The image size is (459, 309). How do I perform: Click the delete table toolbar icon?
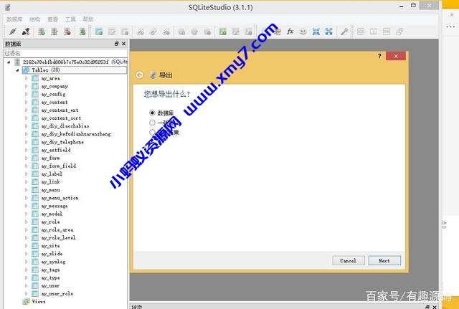click(x=125, y=32)
